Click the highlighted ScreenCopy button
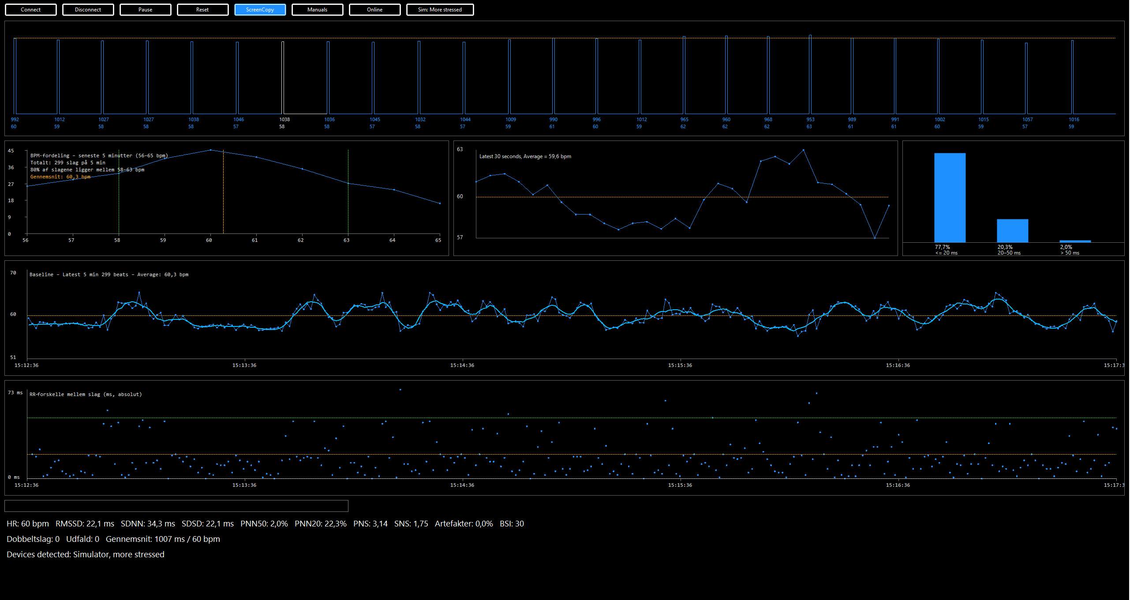Image resolution: width=1130 pixels, height=600 pixels. (x=260, y=10)
